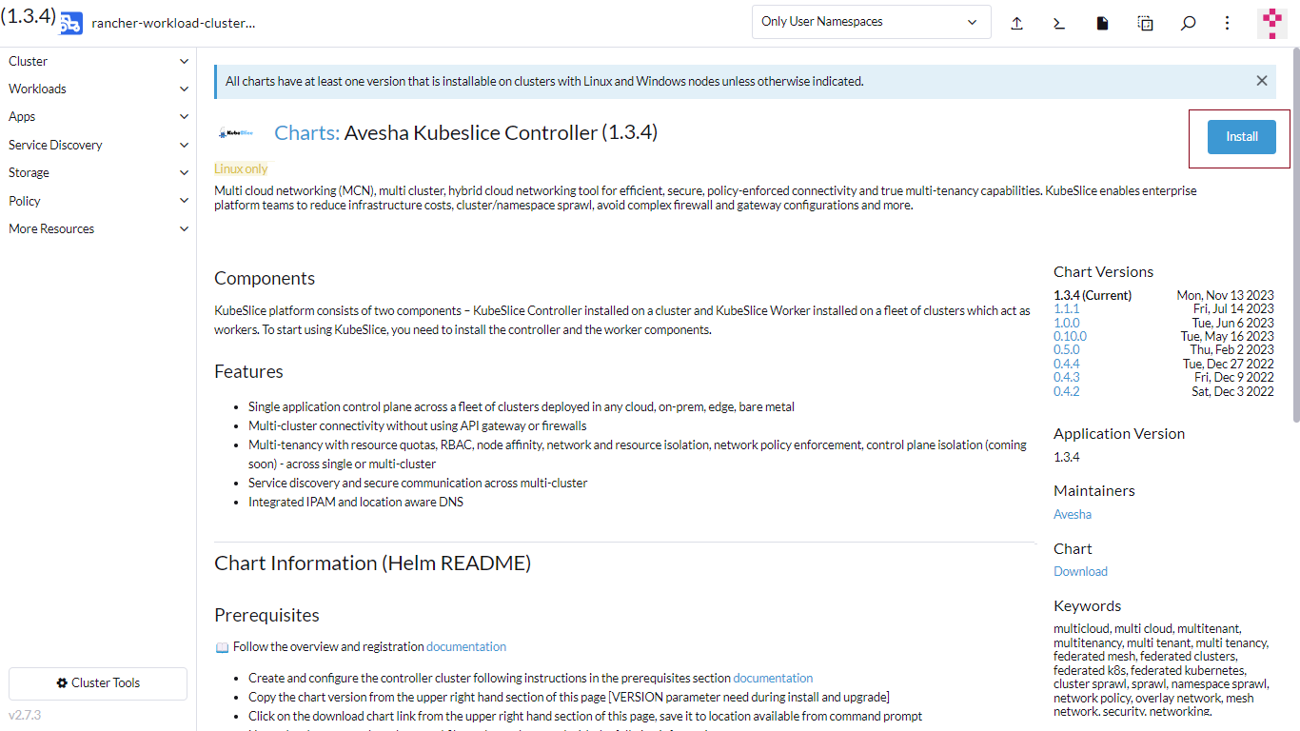Click the user avatar in the header
Viewport: 1300px width, 731px height.
[x=1271, y=24]
